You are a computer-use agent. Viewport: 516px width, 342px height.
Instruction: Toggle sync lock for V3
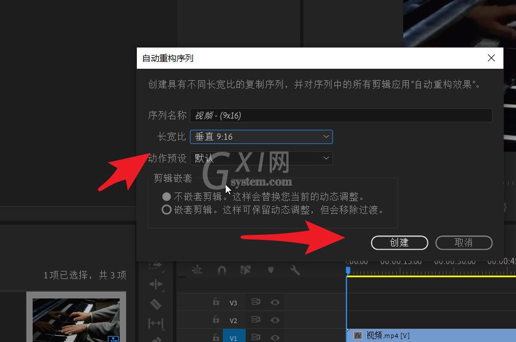pyautogui.click(x=255, y=302)
